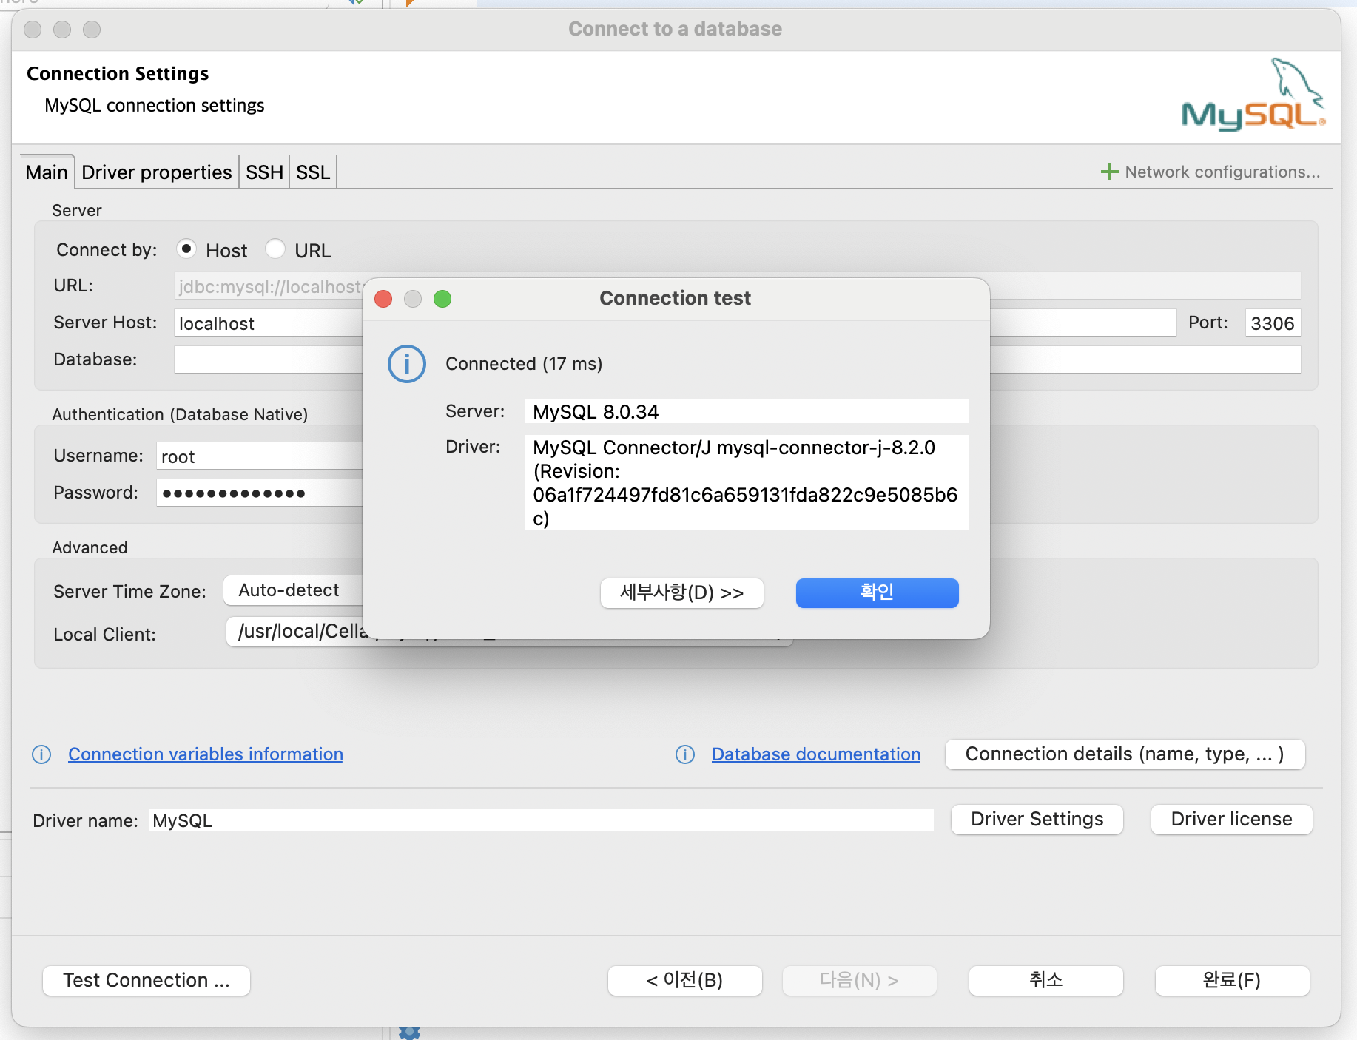Open Database documentation link
This screenshot has width=1357, height=1040.
[x=816, y=754]
